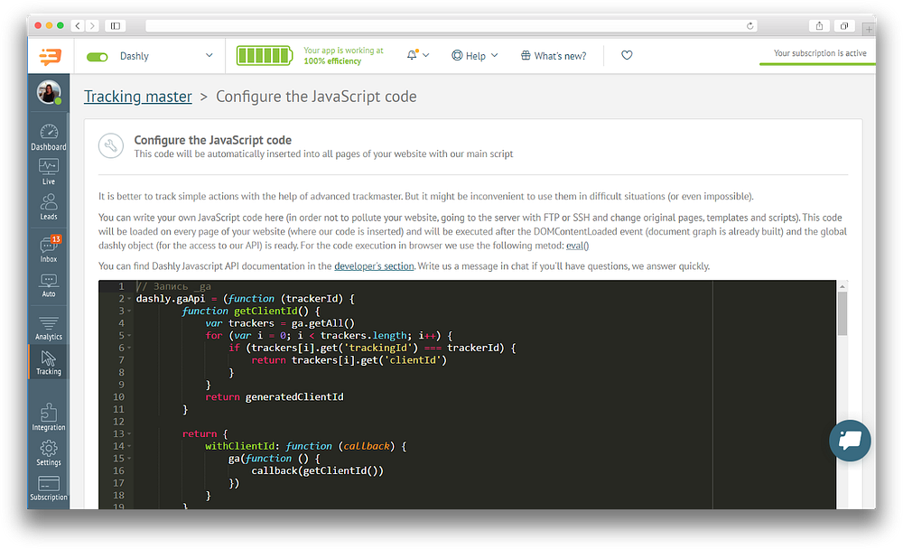Image resolution: width=903 pixels, height=549 pixels.
Task: Collapse code fold at line 3
Action: click(x=129, y=312)
